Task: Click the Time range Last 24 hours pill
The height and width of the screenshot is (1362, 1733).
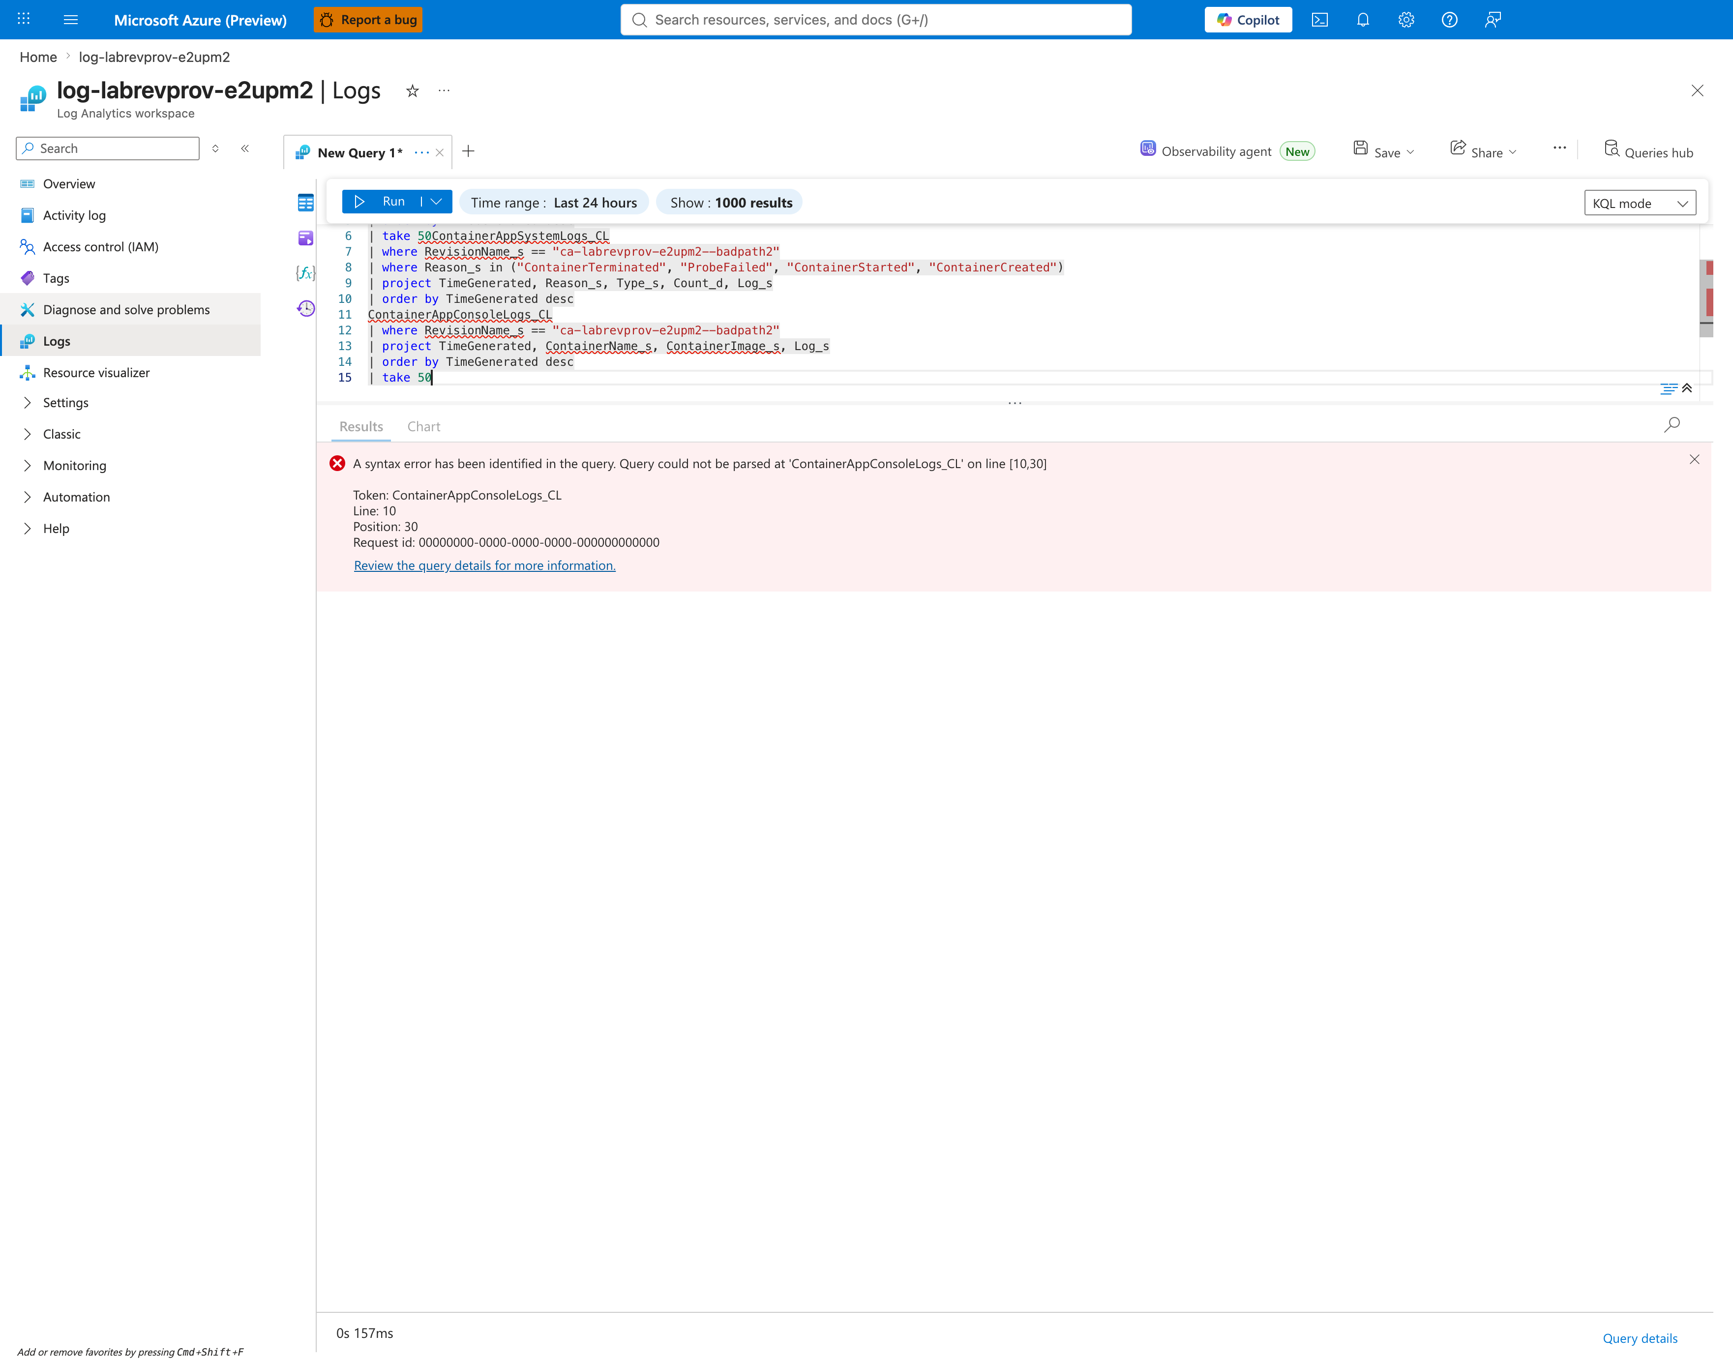Action: pos(554,203)
